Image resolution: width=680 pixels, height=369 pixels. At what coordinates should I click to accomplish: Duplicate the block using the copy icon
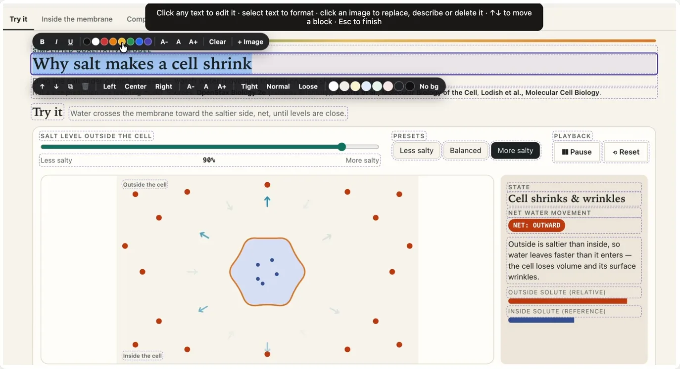70,86
